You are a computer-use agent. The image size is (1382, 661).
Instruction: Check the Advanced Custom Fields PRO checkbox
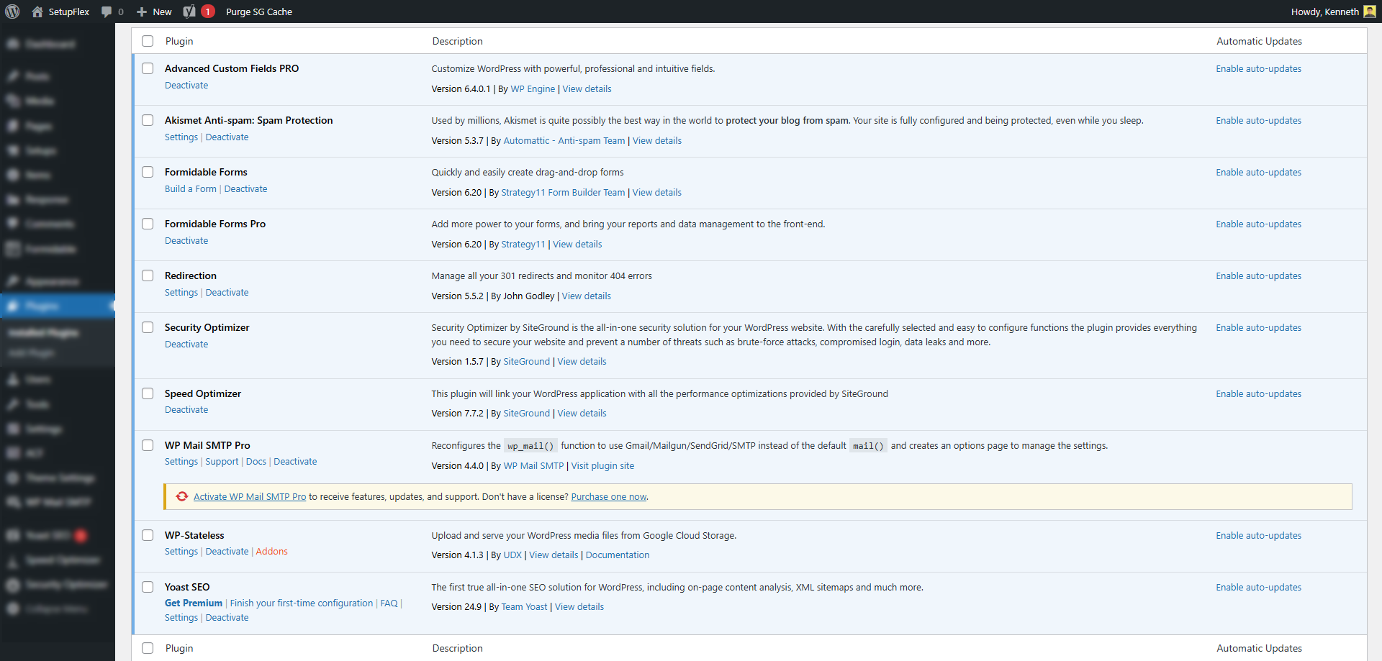(x=148, y=68)
